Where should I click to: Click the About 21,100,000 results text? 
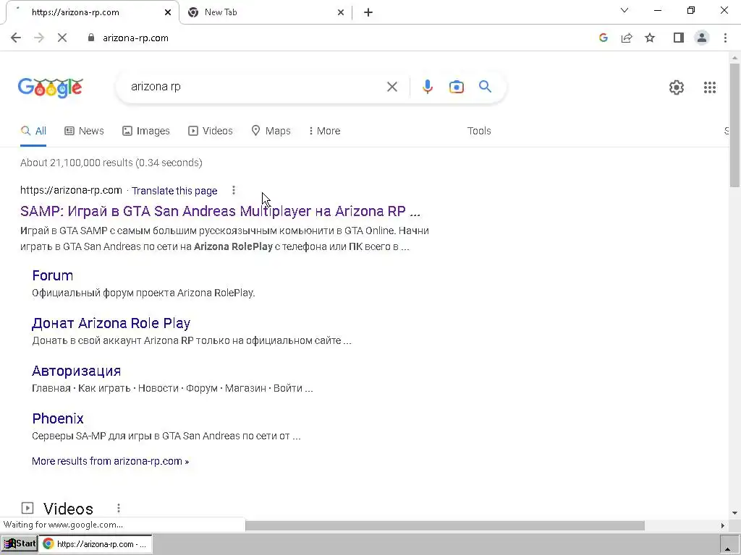tap(111, 163)
